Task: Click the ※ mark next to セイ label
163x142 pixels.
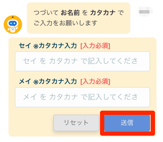Action: [36, 46]
